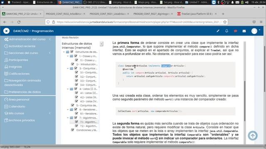Open the Firefox hamburger menu
Image resolution: width=266 pixels, height=149 pixels.
point(261,22)
